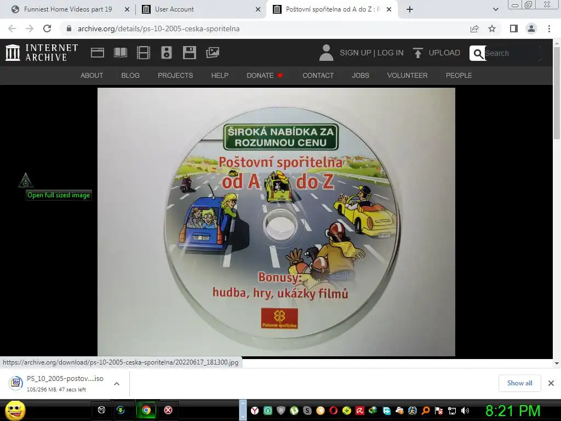Click the green download-arrow taskbar button

click(121, 410)
